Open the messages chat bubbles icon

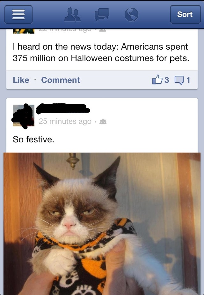coord(102,14)
